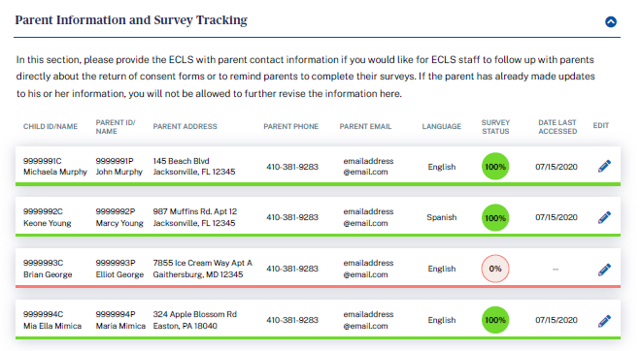641x351 pixels.
Task: Select the Spanish language cell for Marcy Young
Action: (x=442, y=217)
